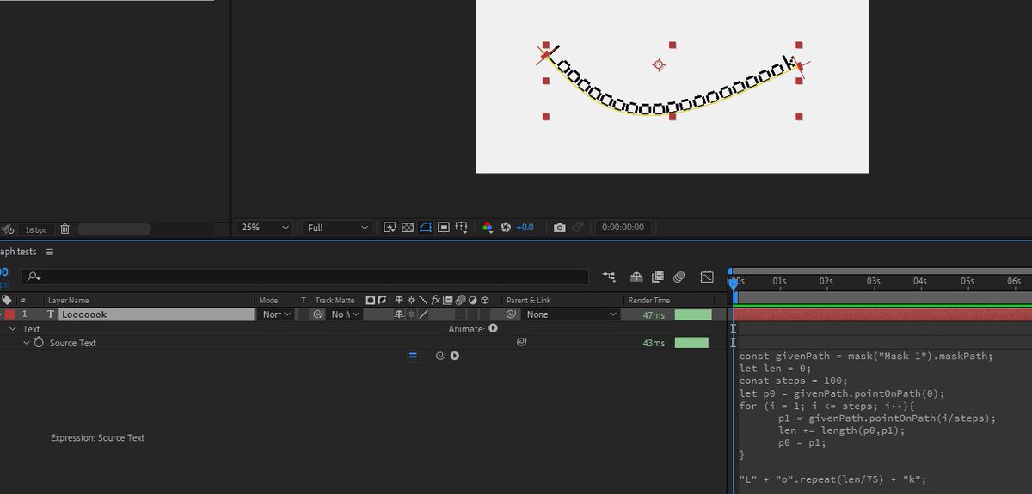Screen dimensions: 1032x494
Task: Click the red Looooook layer duration bar
Action: [881, 314]
